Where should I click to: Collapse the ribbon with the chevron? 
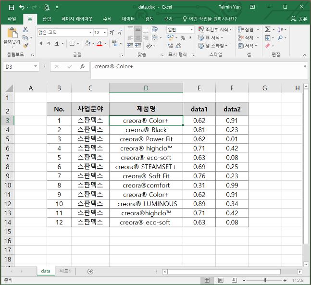tap(305, 55)
